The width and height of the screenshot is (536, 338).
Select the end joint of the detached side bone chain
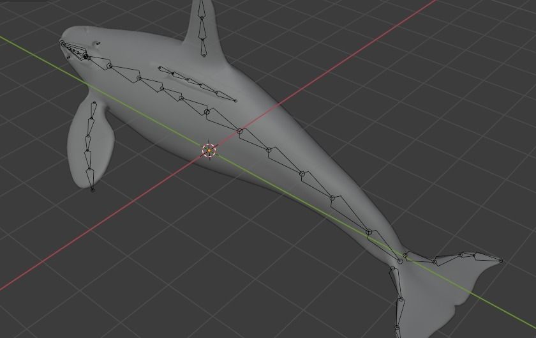(x=235, y=101)
